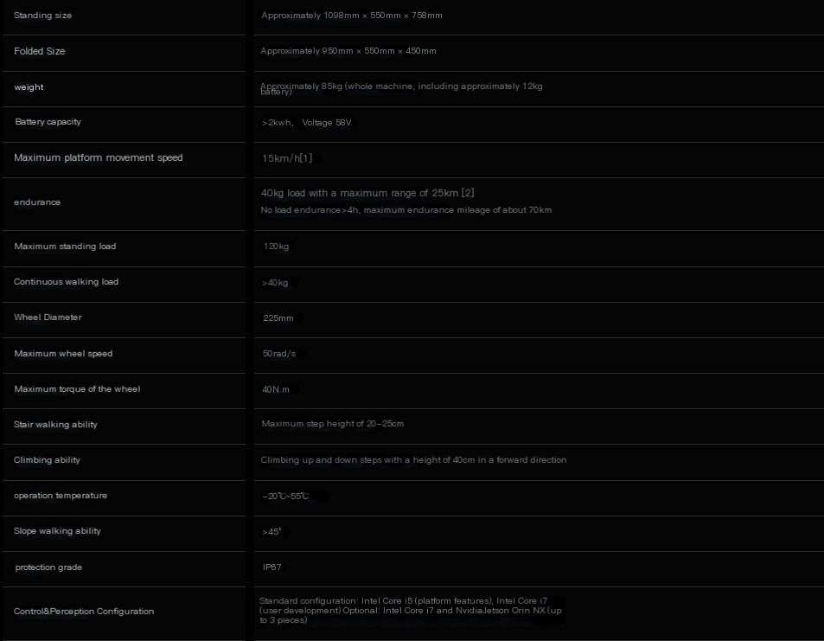Select the IP67 protection grade value

click(271, 567)
